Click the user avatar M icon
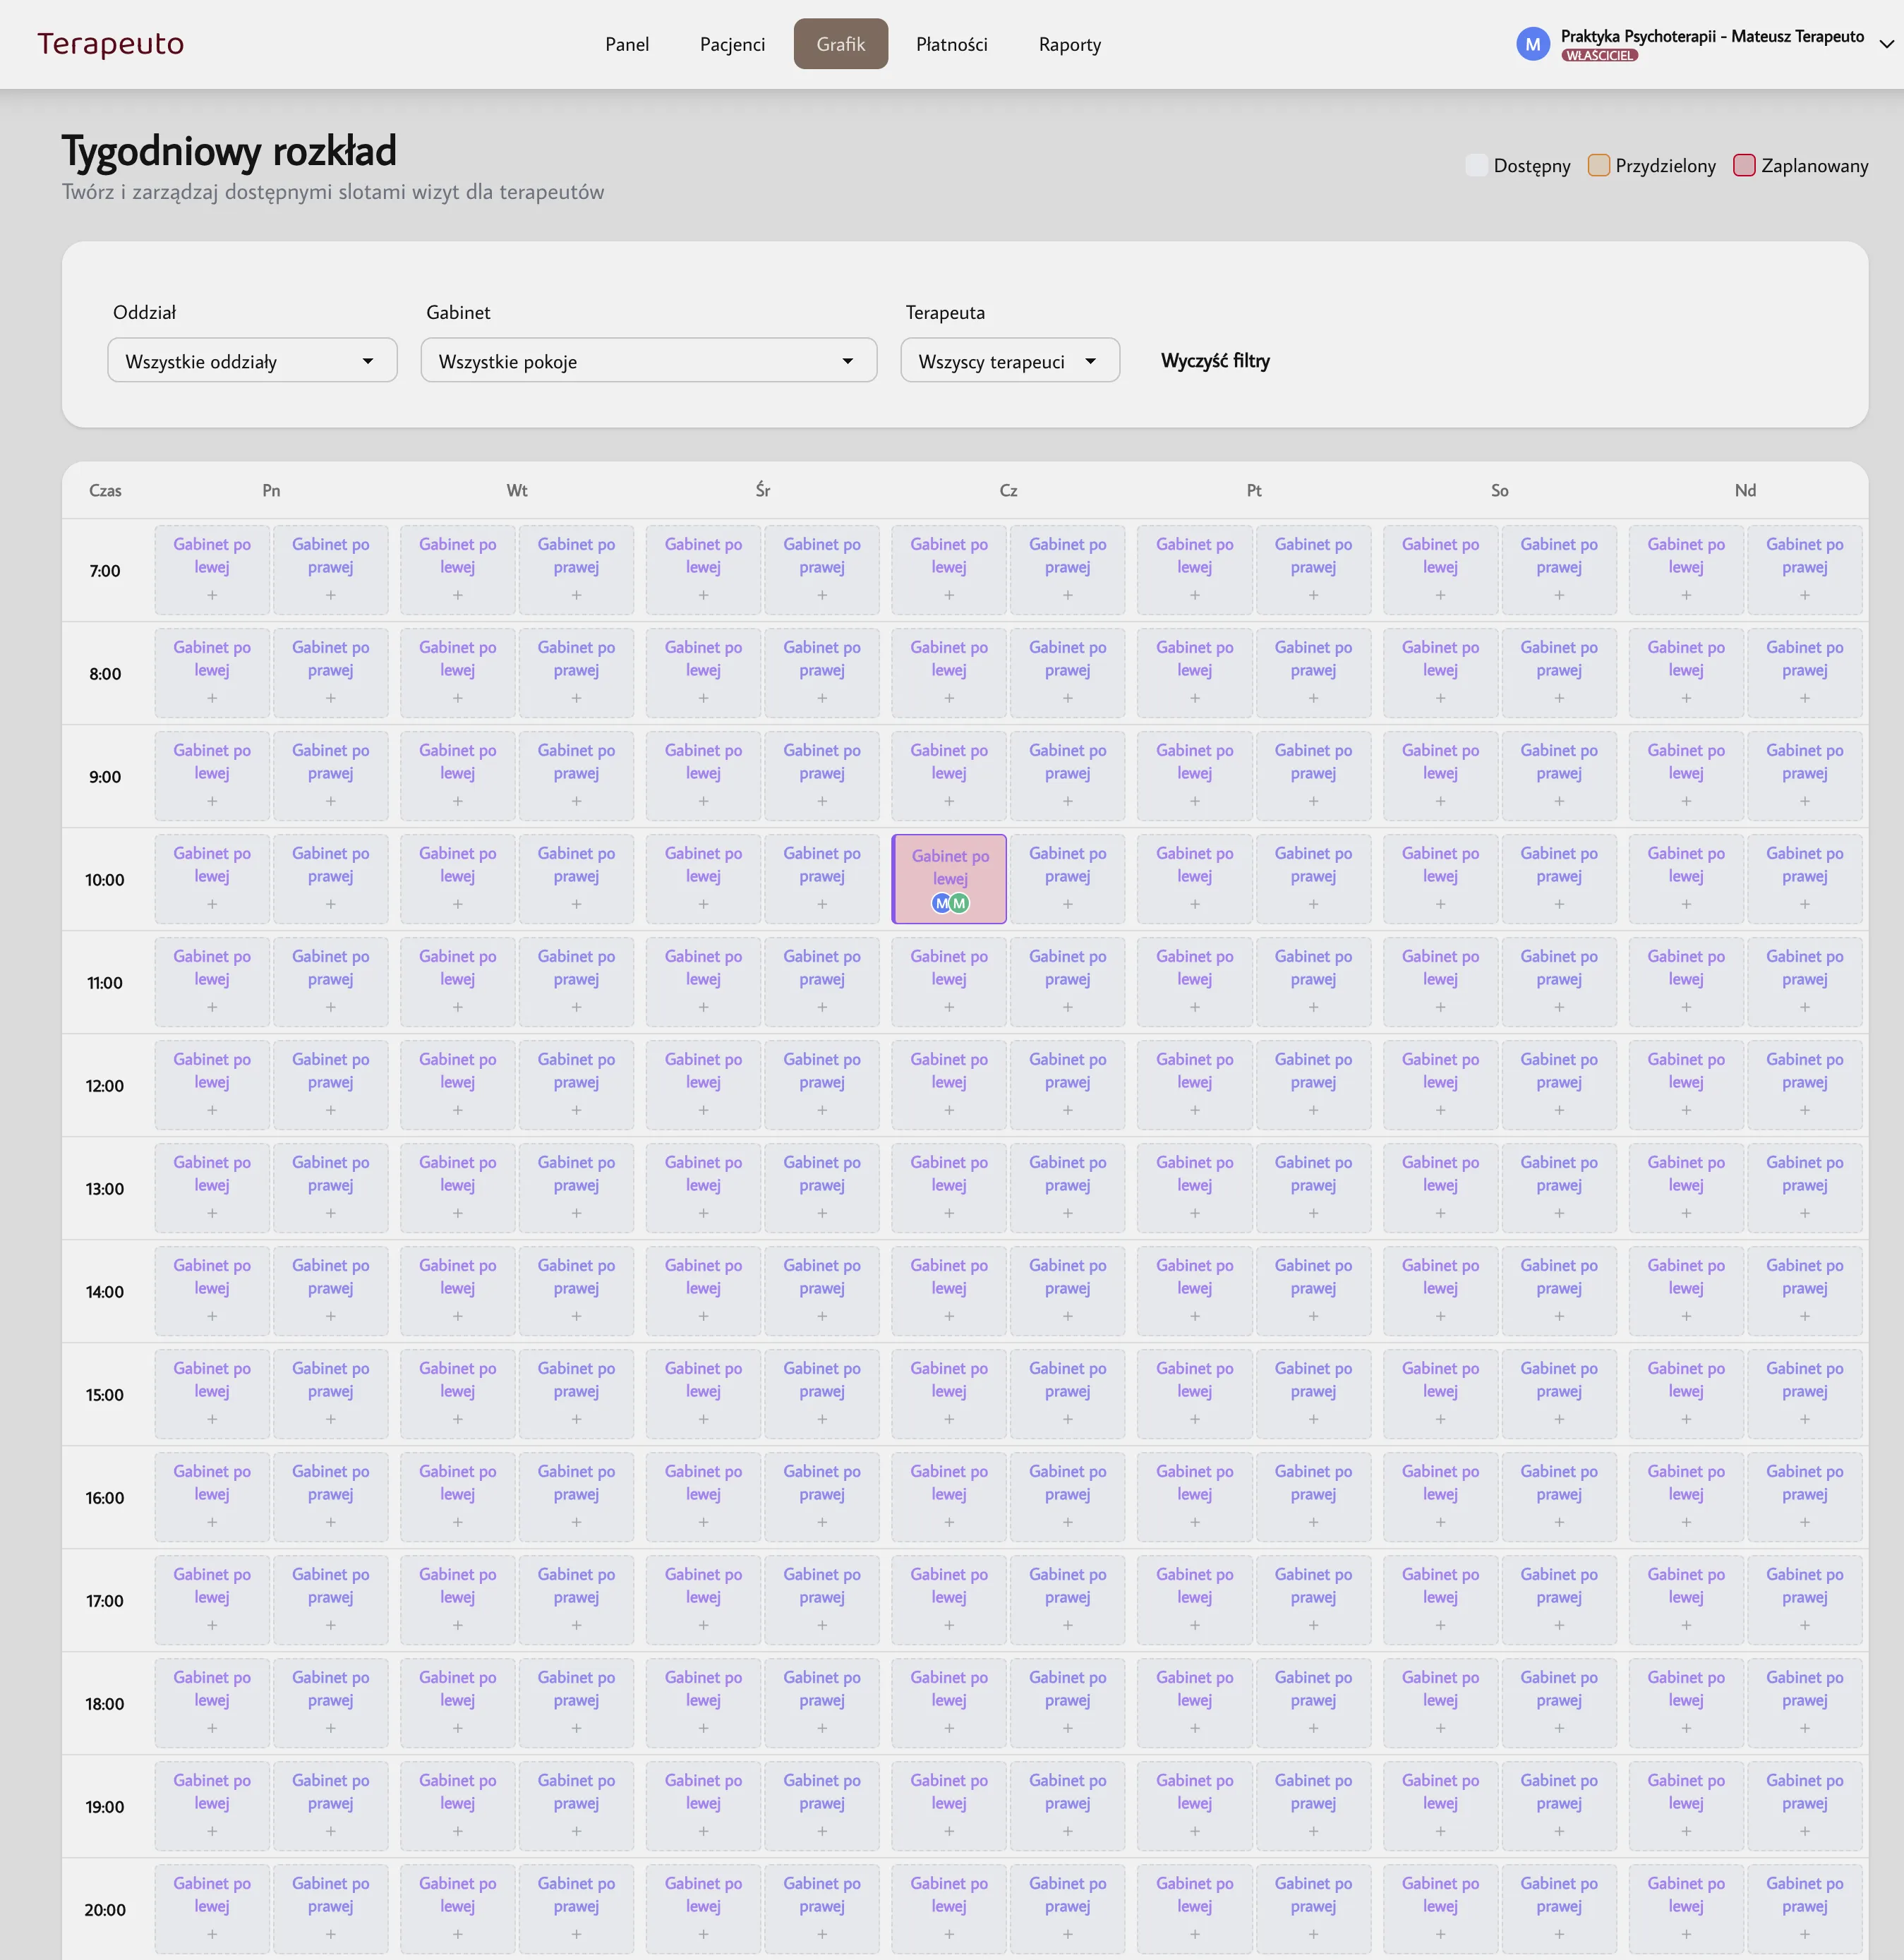Image resolution: width=1904 pixels, height=1960 pixels. tap(1532, 44)
